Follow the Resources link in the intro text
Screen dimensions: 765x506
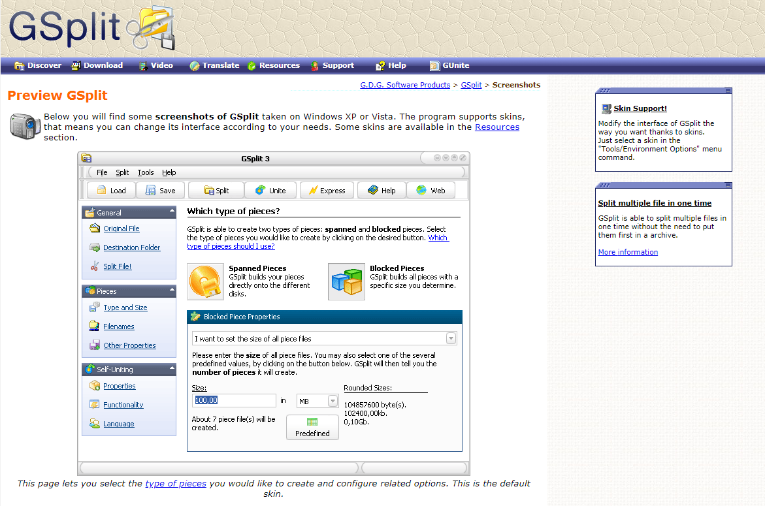[x=497, y=127]
